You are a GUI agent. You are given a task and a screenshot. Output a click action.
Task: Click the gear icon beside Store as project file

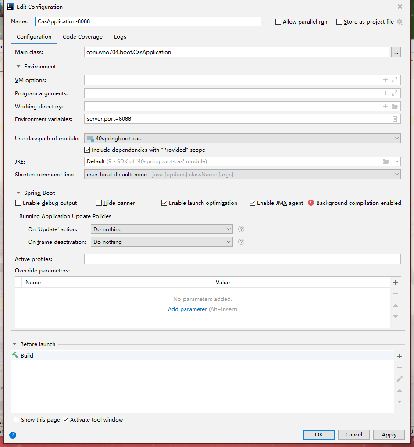pos(400,21)
